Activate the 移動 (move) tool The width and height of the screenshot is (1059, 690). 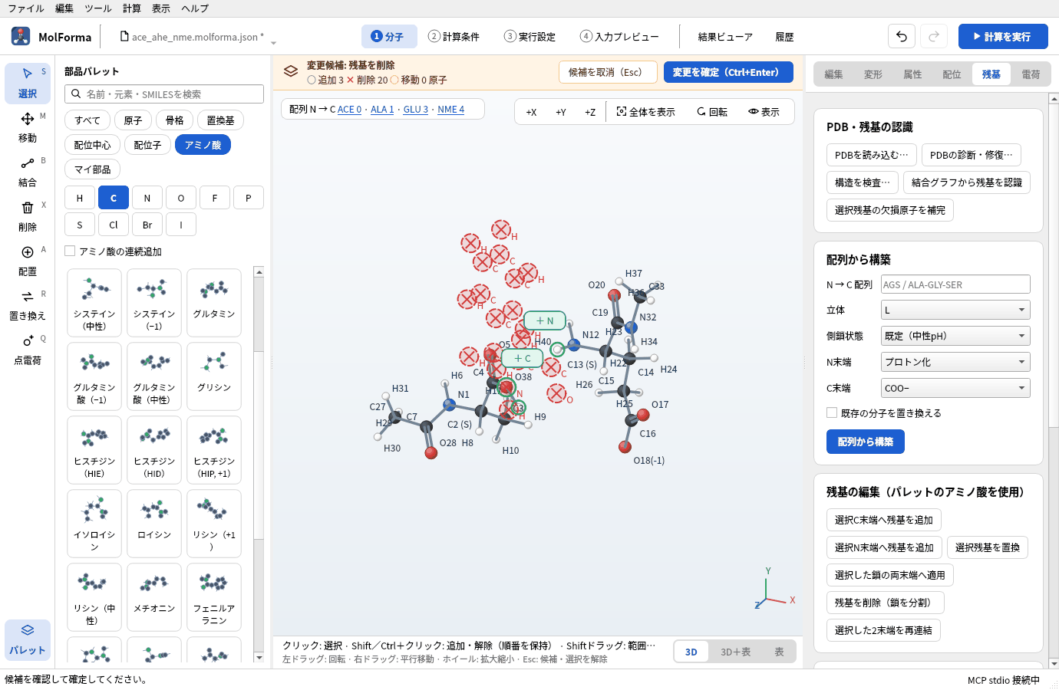click(28, 127)
